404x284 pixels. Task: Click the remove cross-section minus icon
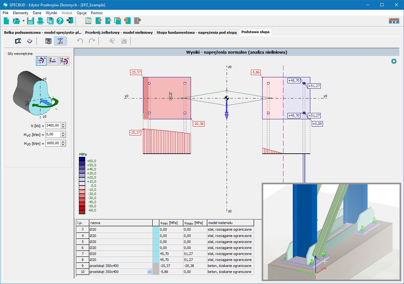click(108, 21)
